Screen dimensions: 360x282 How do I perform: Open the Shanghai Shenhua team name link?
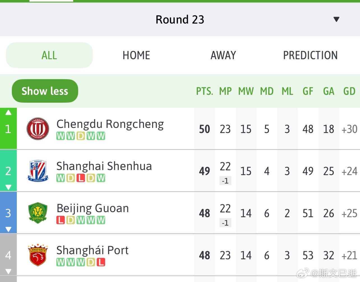point(104,166)
